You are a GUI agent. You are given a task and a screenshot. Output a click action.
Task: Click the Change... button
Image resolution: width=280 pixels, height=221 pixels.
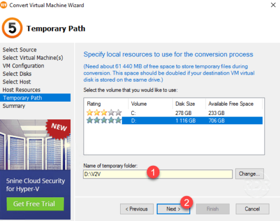(x=250, y=173)
